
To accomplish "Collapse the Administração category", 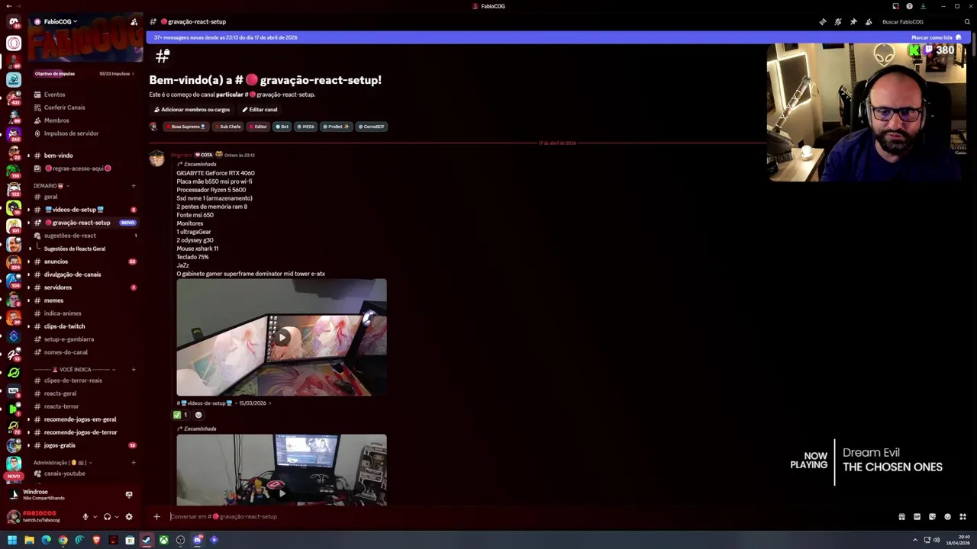I will pos(63,463).
